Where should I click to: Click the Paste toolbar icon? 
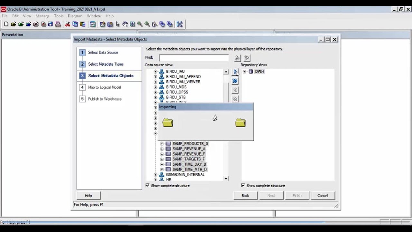click(x=83, y=24)
